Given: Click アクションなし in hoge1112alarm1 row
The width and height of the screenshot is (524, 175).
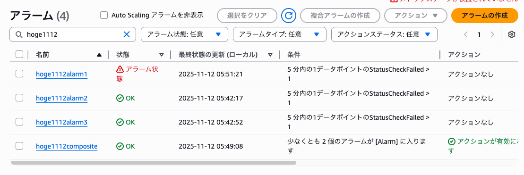Looking at the screenshot, I should click(x=471, y=75).
